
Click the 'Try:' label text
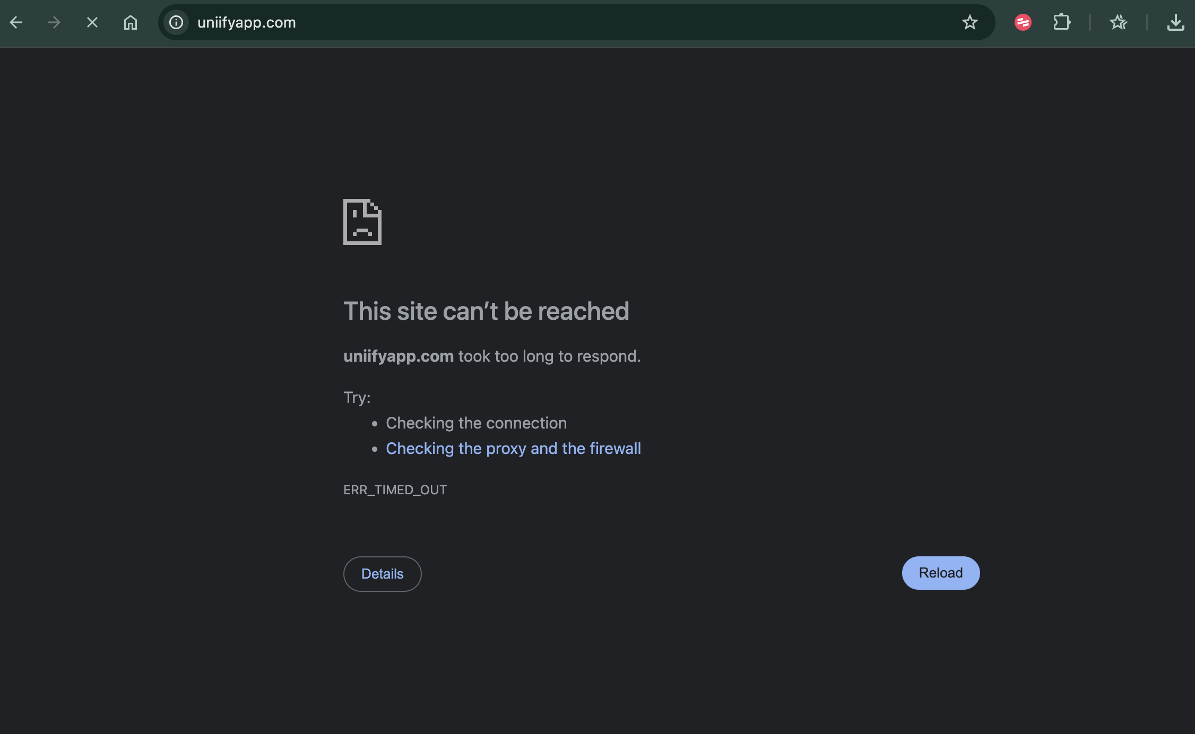click(357, 398)
